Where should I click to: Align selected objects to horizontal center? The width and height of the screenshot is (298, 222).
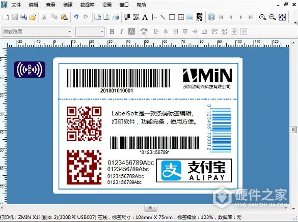click(x=166, y=31)
